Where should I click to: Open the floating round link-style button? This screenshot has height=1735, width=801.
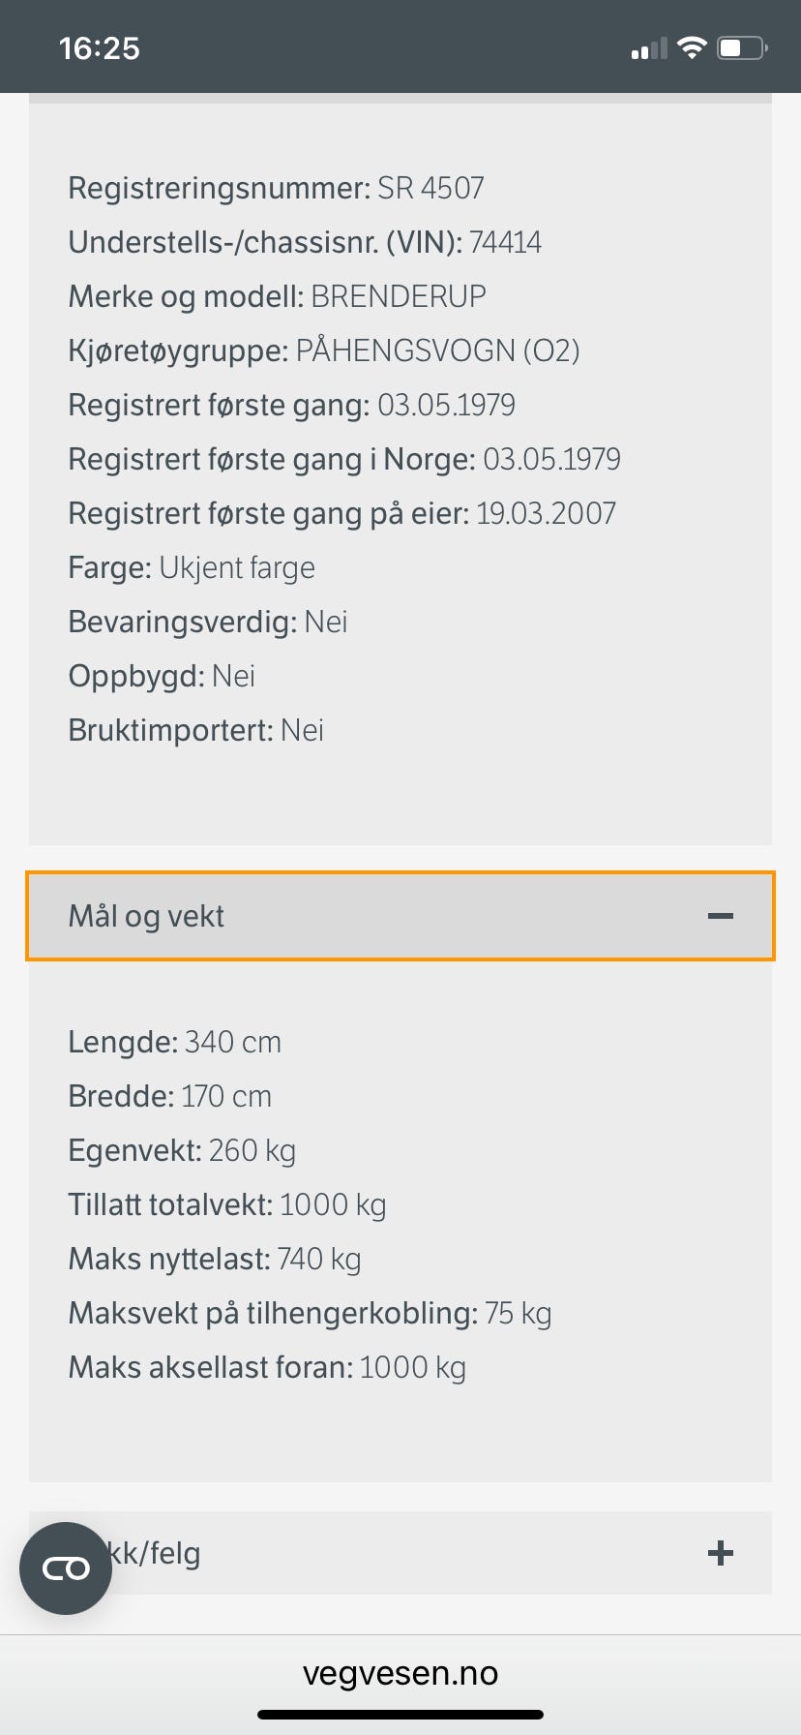click(x=66, y=1568)
